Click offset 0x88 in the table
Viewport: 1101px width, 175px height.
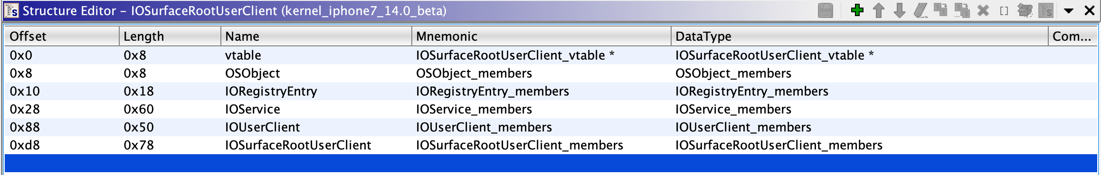point(62,127)
